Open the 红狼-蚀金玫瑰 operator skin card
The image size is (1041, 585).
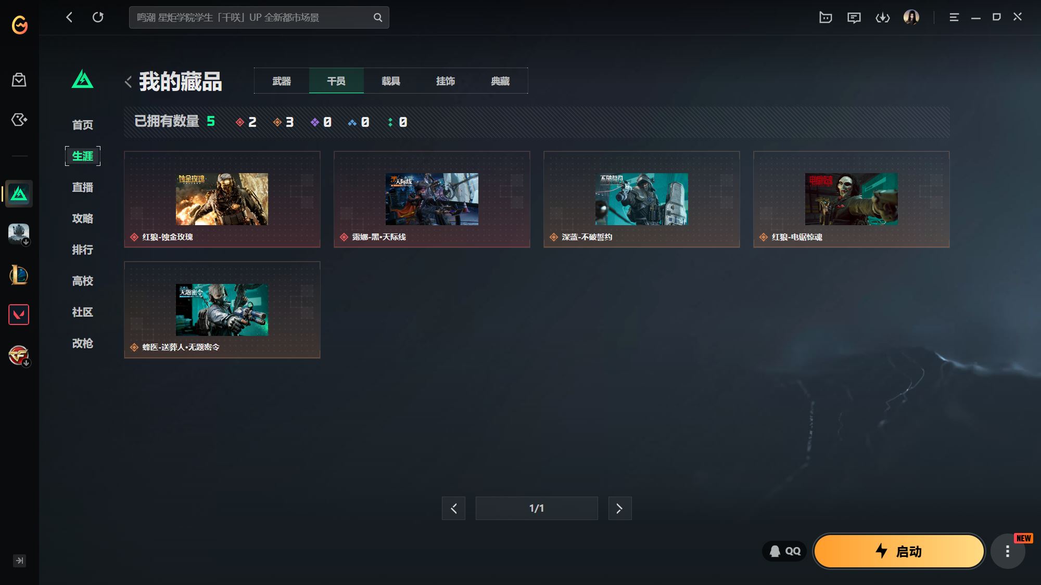click(222, 199)
